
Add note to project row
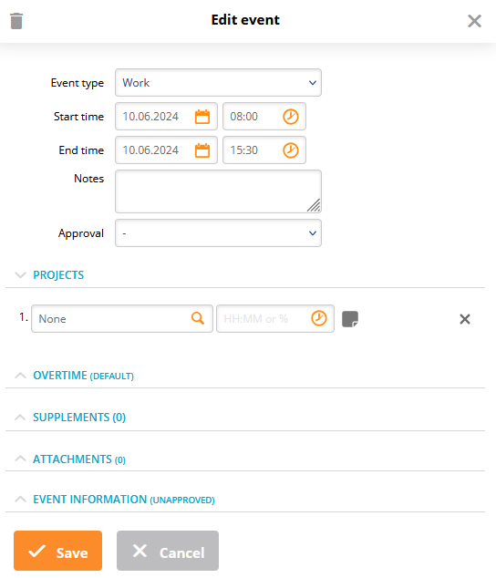(x=350, y=319)
